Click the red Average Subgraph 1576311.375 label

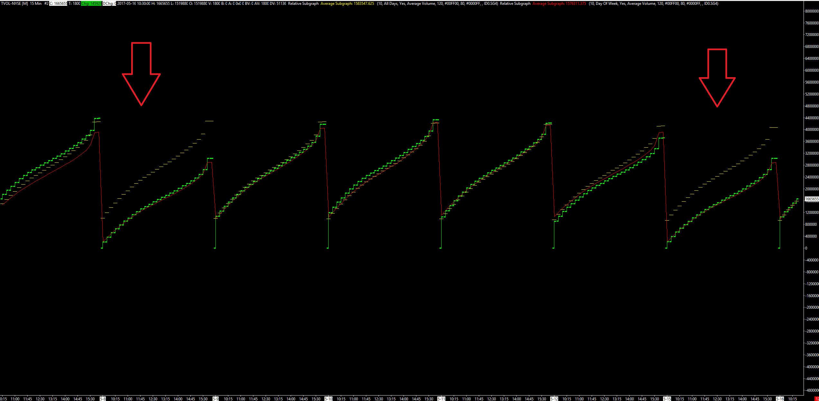(559, 4)
